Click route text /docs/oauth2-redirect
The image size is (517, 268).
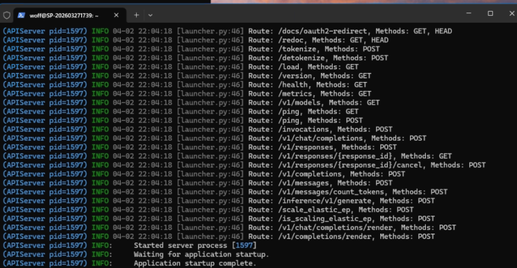click(323, 31)
